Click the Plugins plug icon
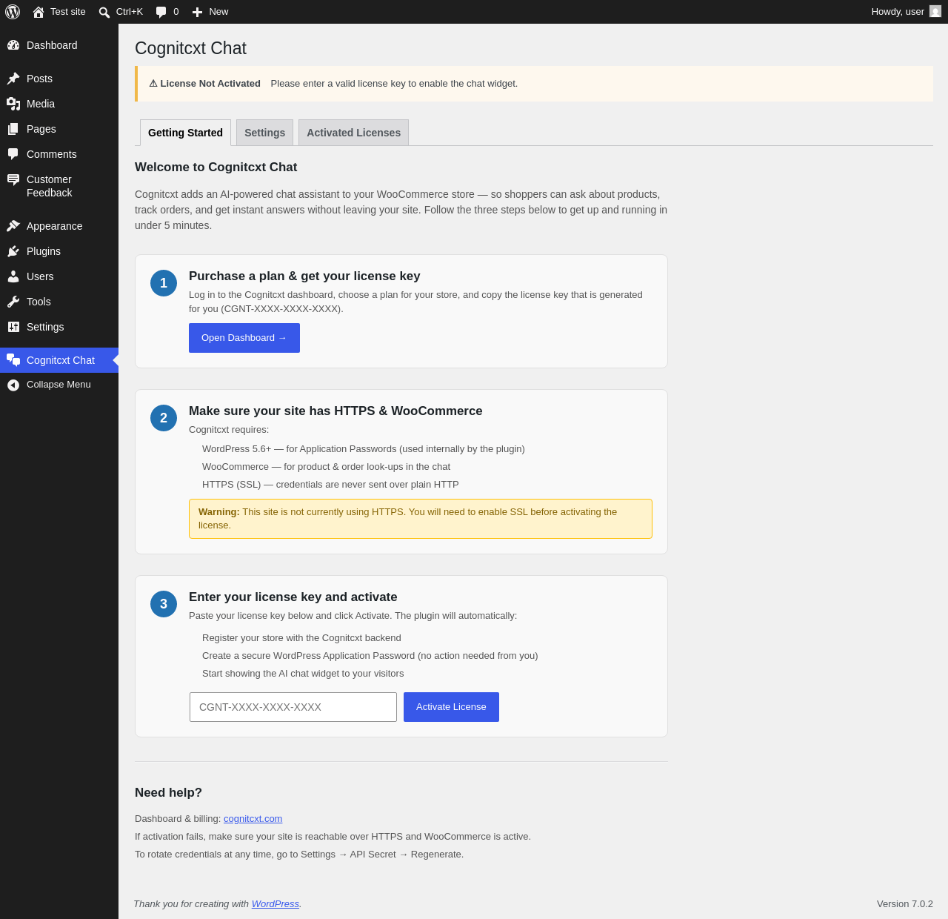This screenshot has width=948, height=919. 13,251
